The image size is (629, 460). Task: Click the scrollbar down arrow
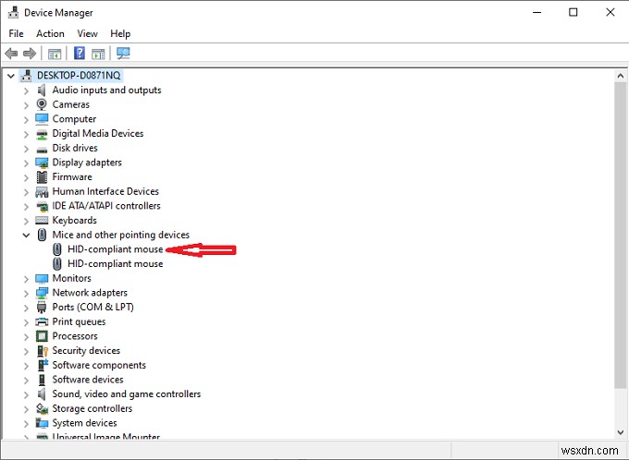click(x=620, y=432)
